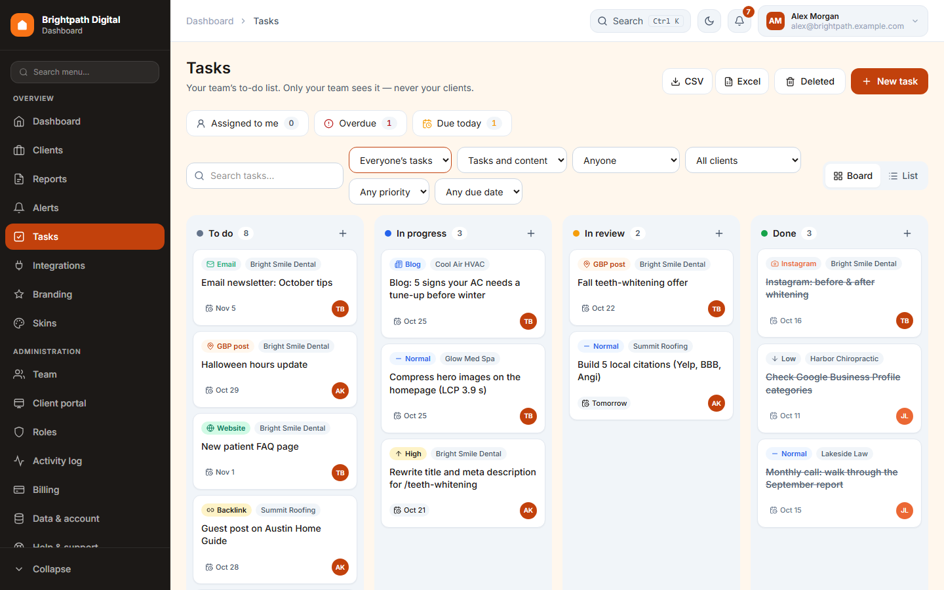Open Reports in the sidebar
Screen dimensions: 944x590
point(85,179)
